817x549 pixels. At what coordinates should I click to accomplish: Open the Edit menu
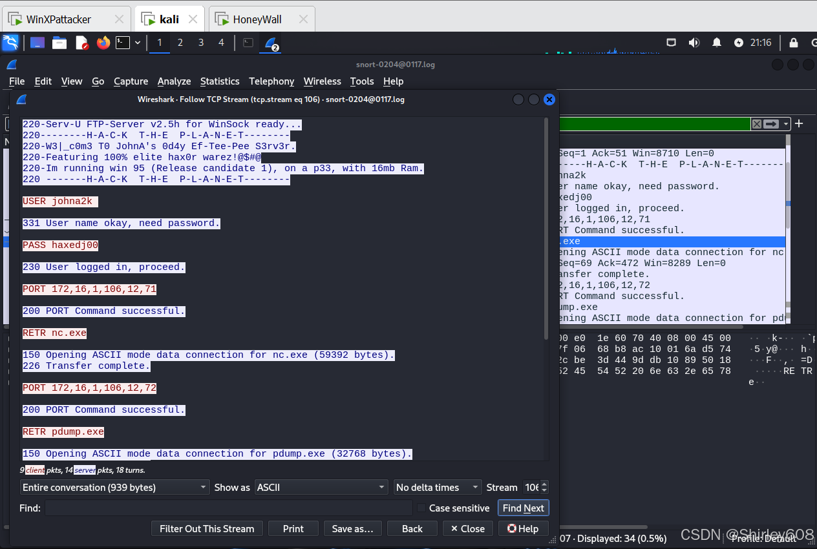click(x=43, y=81)
